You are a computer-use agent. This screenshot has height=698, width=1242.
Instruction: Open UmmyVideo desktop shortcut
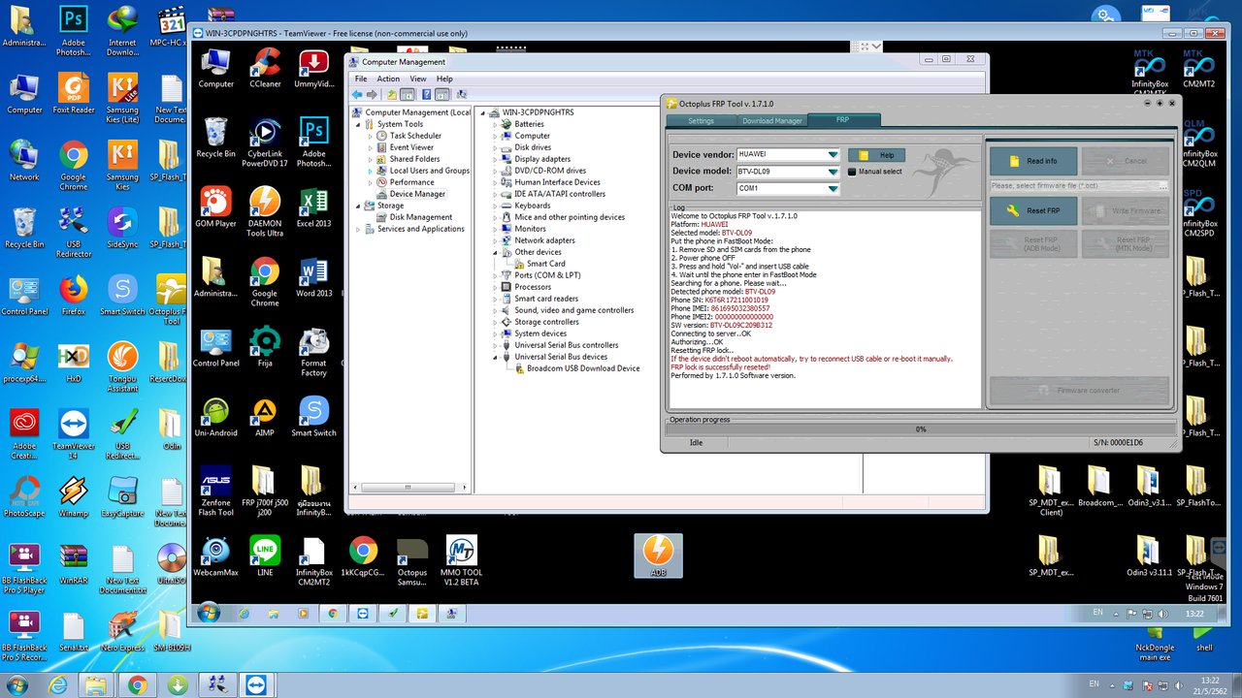point(313,68)
